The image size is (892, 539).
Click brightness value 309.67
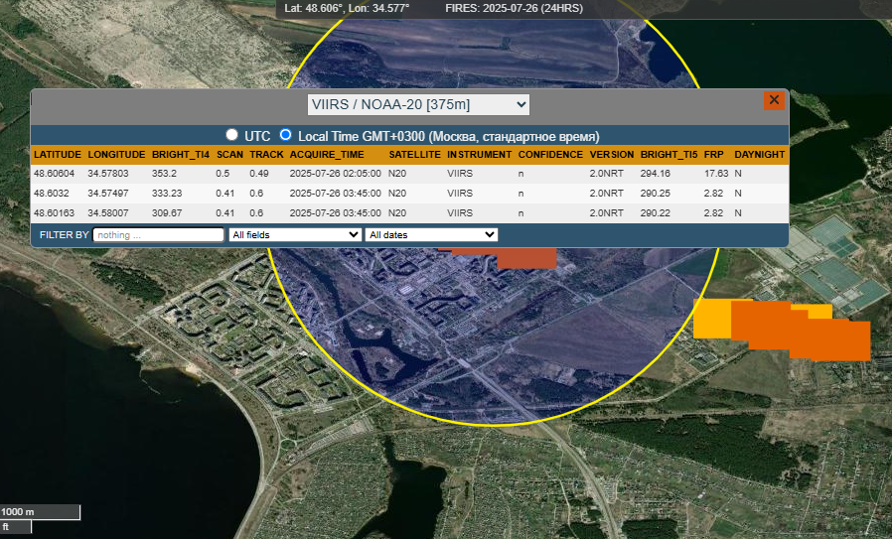(x=167, y=213)
